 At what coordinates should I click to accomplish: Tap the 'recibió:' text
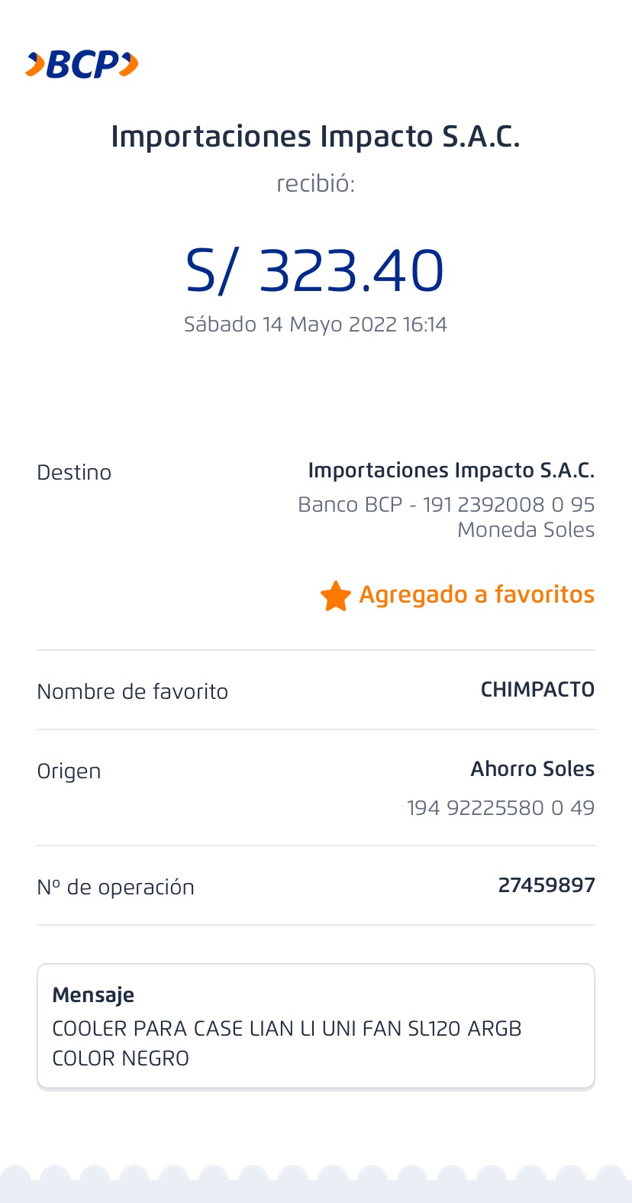pyautogui.click(x=315, y=184)
